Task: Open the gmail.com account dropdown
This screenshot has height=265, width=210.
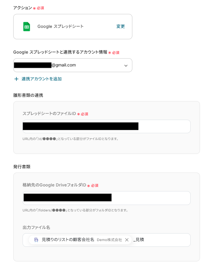Action: [x=73, y=65]
